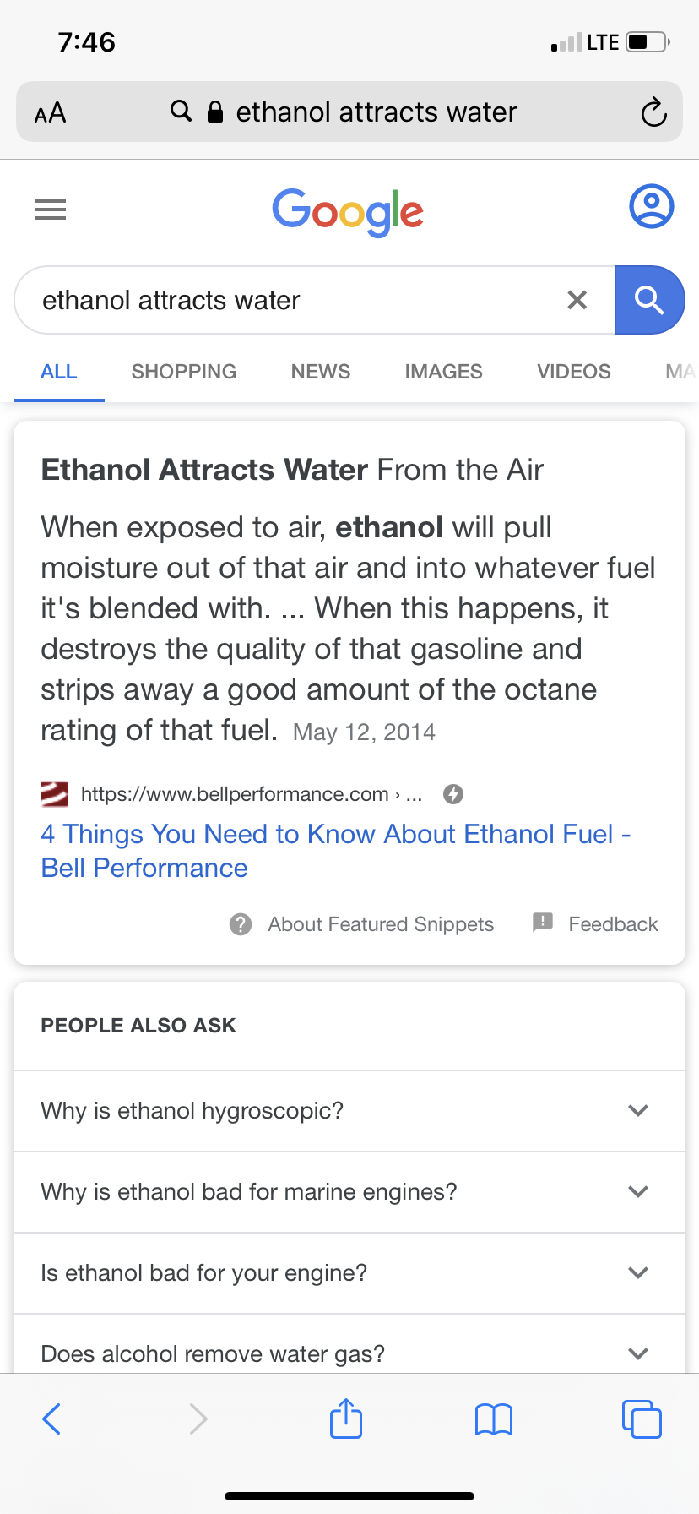Screen dimensions: 699x1514
Task: Expand "Does alcohol remove water gas?" question
Action: coord(349,1352)
